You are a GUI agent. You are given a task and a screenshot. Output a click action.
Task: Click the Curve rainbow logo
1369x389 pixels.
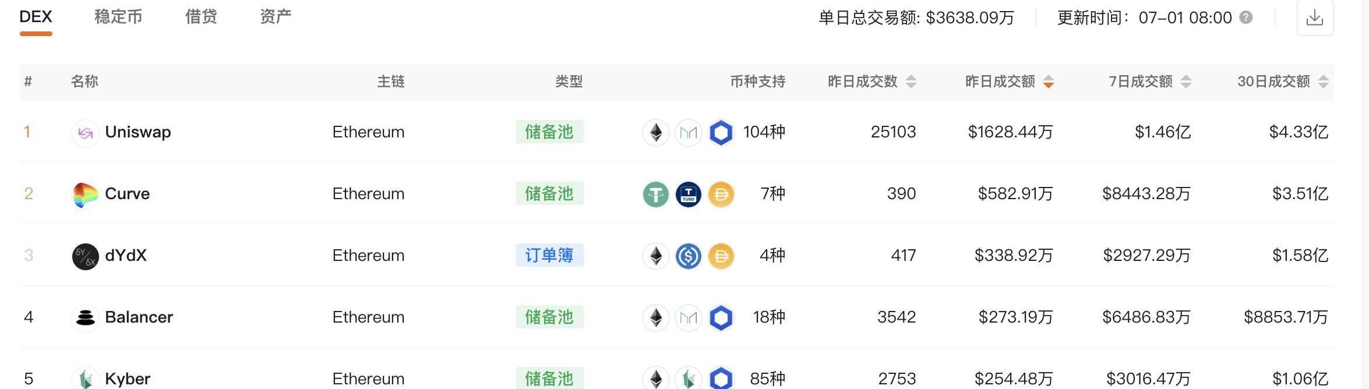[x=85, y=194]
